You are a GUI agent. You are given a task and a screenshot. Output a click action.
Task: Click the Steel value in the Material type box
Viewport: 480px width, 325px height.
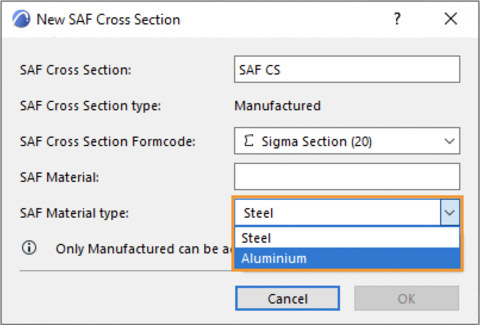(x=258, y=213)
